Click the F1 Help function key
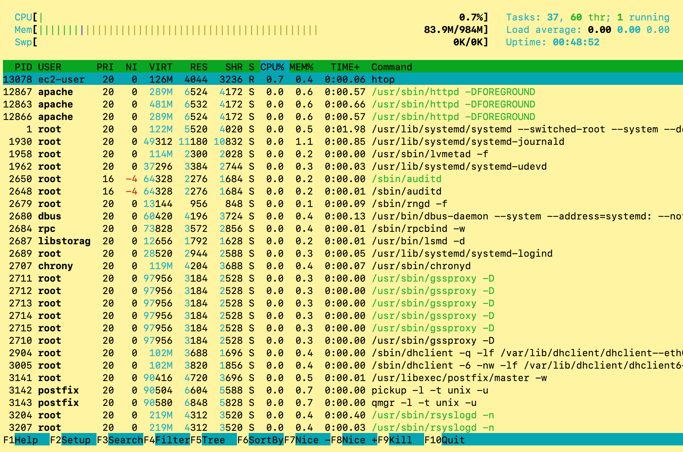Screen dimensions: 683x452 [x=26, y=440]
